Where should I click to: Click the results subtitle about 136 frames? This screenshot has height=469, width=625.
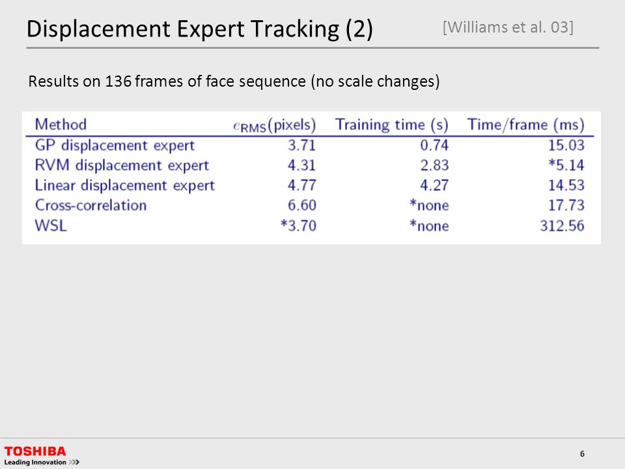pos(234,81)
